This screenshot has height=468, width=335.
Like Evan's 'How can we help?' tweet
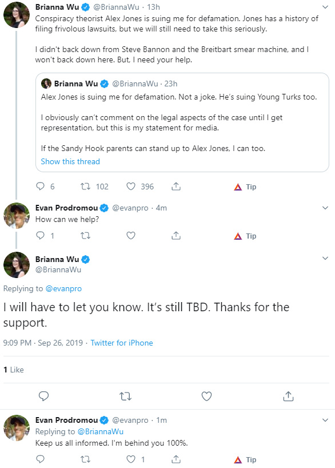click(131, 236)
